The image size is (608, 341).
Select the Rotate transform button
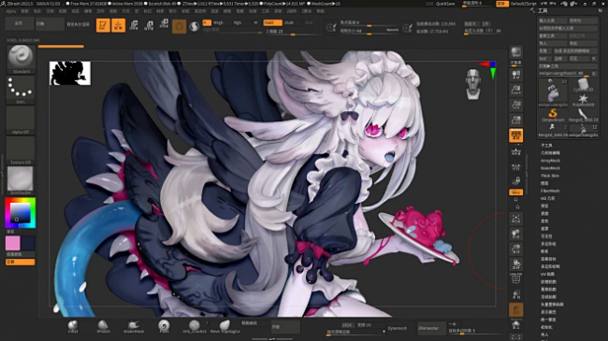[x=164, y=24]
